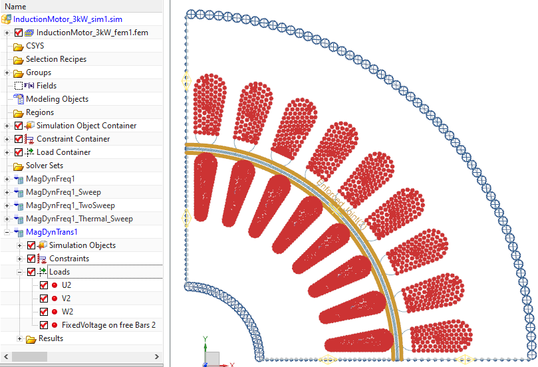538x367 pixels.
Task: Select the Selection Recipes tree item
Action: tap(56, 59)
